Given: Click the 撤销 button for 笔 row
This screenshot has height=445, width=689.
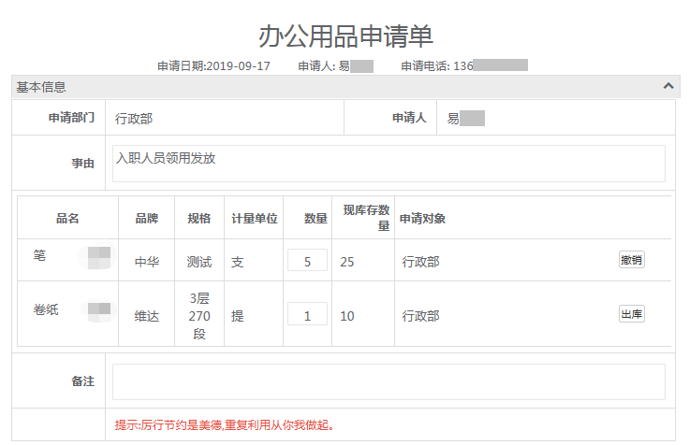Looking at the screenshot, I should coord(631,260).
